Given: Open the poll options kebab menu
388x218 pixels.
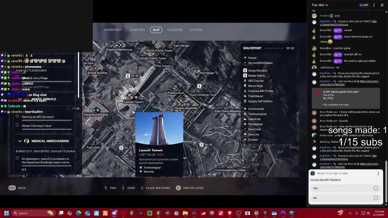Looking at the screenshot, I should pyautogui.click(x=378, y=173).
